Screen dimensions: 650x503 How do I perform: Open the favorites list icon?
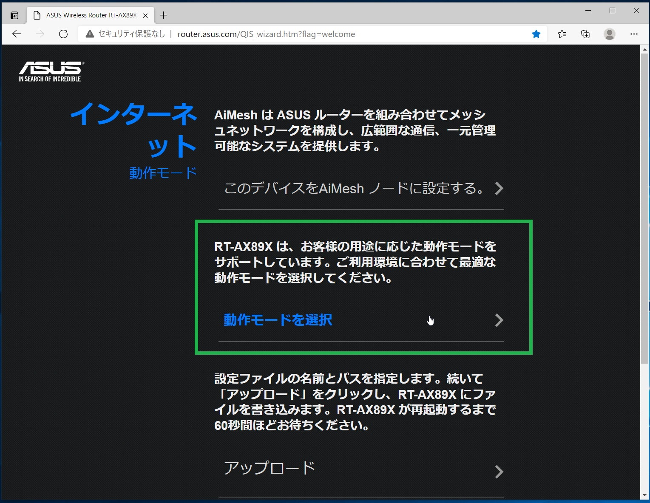(562, 34)
